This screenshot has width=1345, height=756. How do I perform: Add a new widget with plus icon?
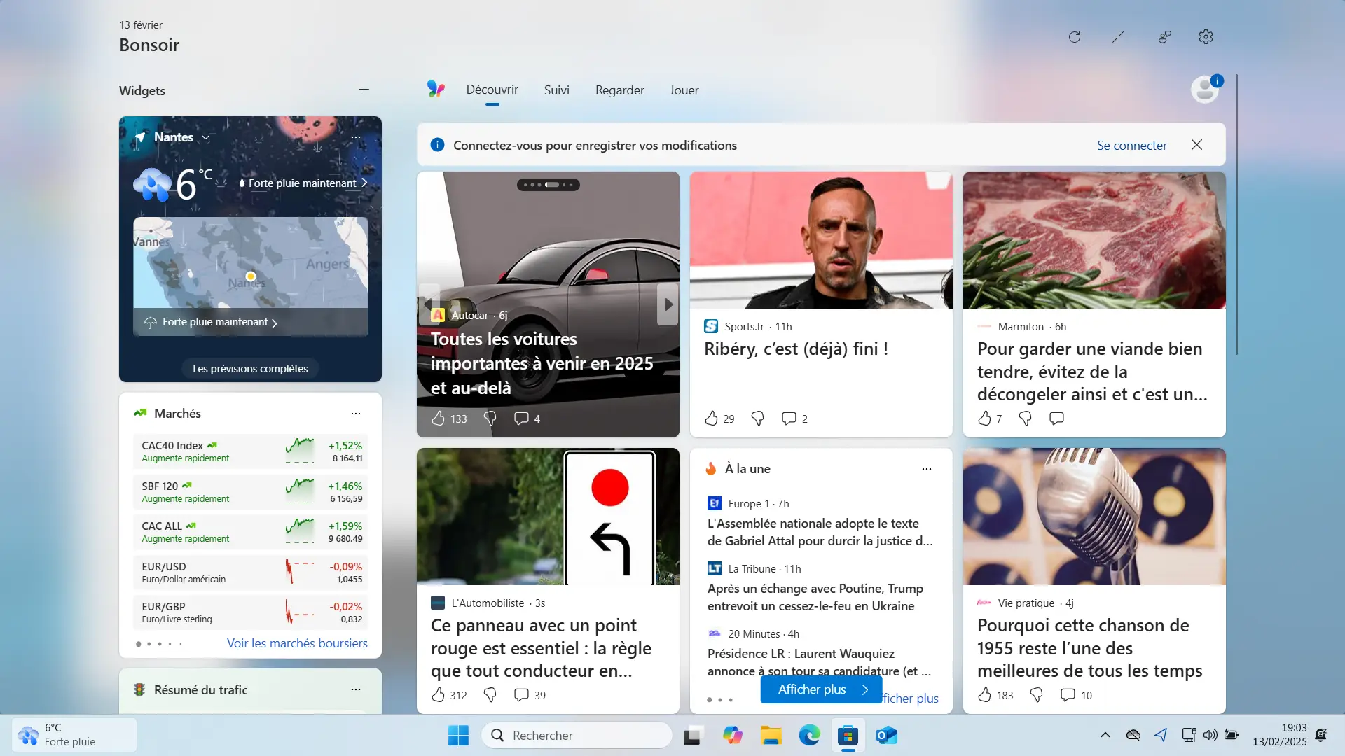point(364,90)
